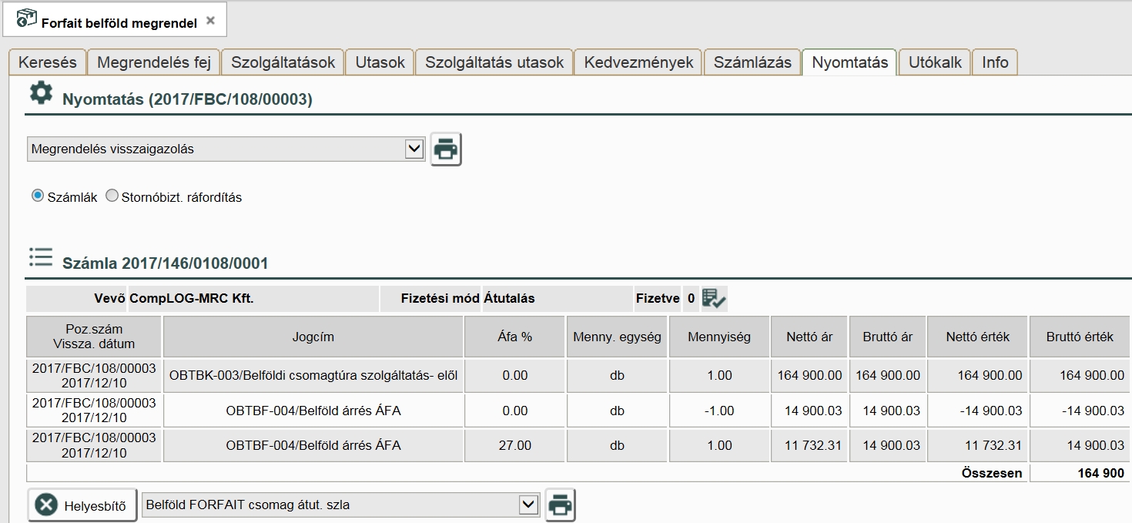Open the Megrendelés fej tab

coord(154,62)
